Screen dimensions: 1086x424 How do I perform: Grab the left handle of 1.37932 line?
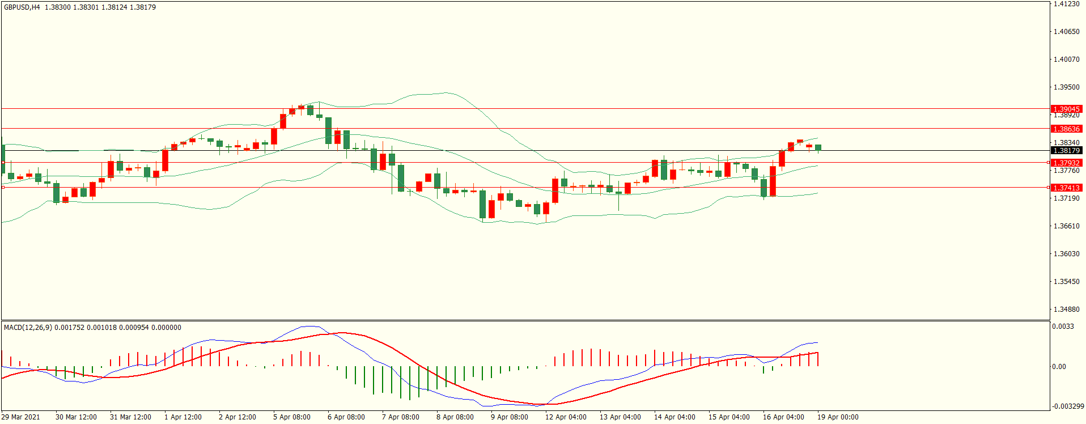tap(3, 162)
